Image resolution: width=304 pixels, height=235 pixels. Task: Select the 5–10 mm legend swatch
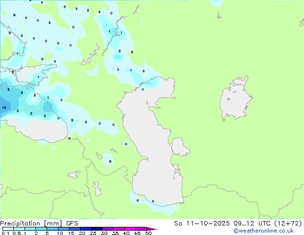52,229
